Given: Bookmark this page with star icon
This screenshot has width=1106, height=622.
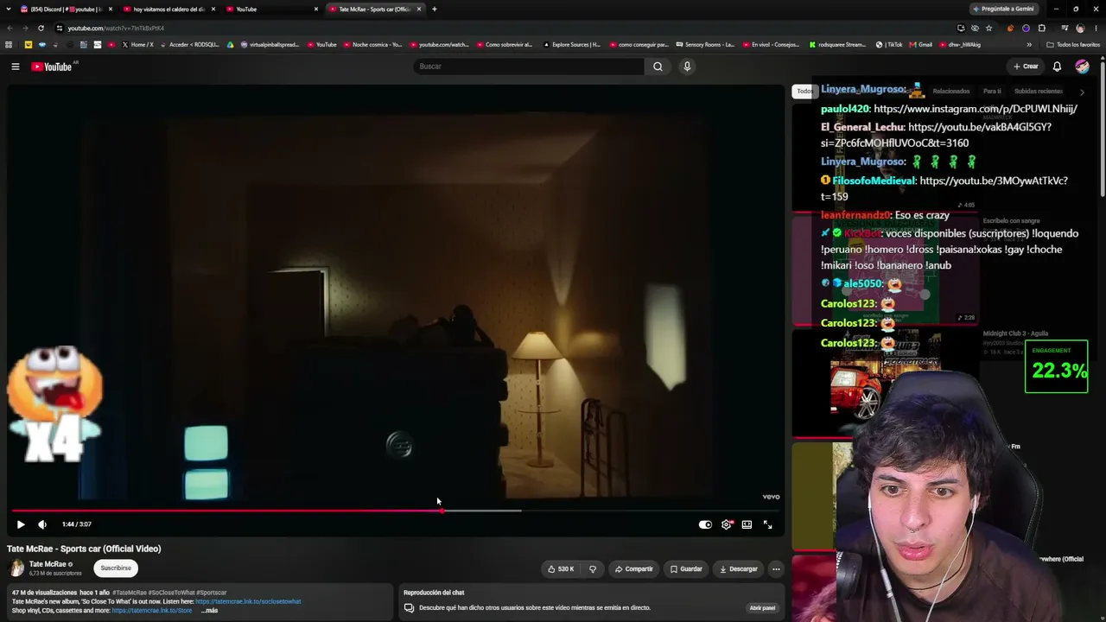Looking at the screenshot, I should click(x=988, y=28).
